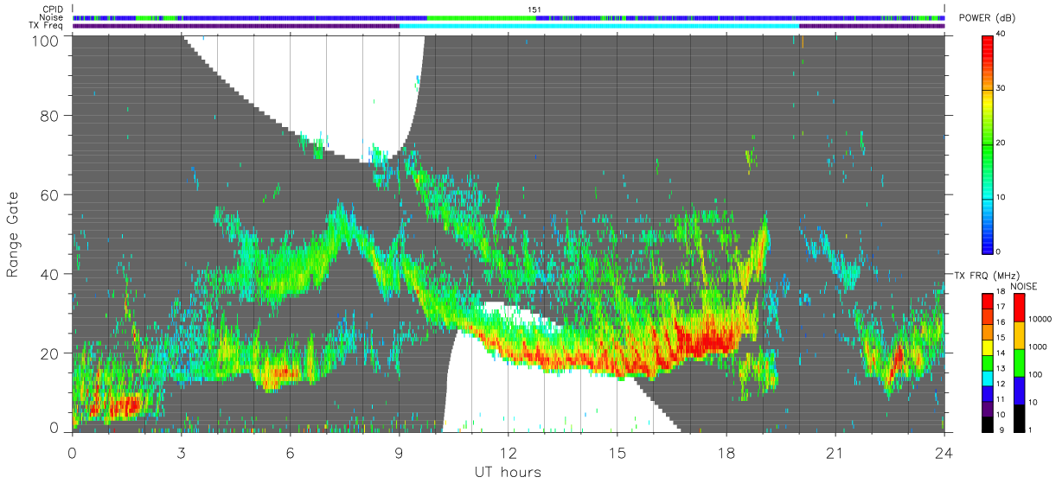The width and height of the screenshot is (1062, 490).
Task: Click the 40 label on power colorbar
Action: pyautogui.click(x=1001, y=34)
